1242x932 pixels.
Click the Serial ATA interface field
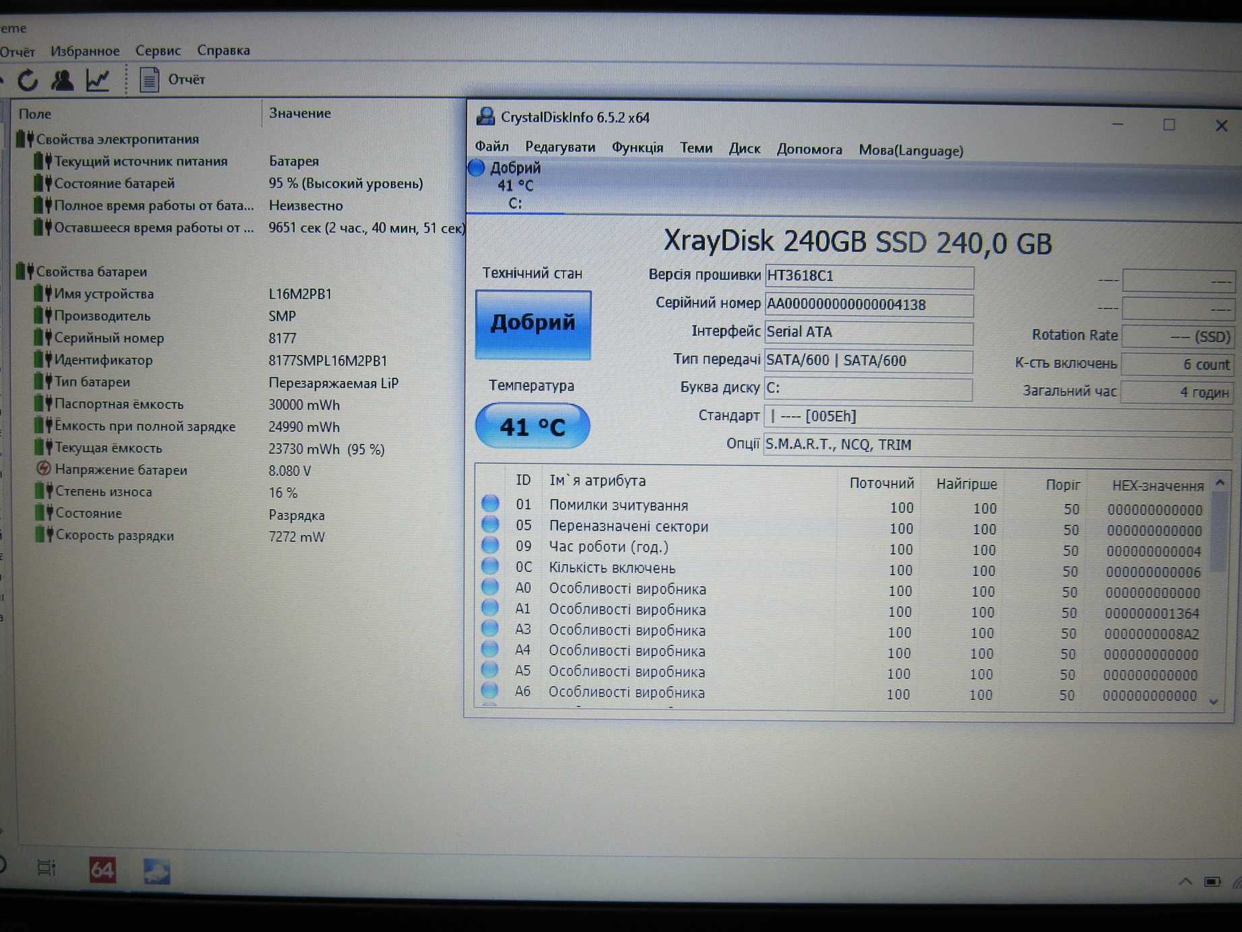[x=869, y=332]
